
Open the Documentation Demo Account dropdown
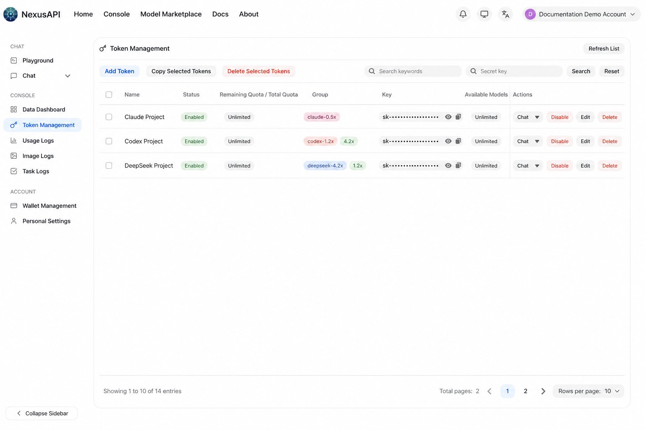tap(582, 14)
